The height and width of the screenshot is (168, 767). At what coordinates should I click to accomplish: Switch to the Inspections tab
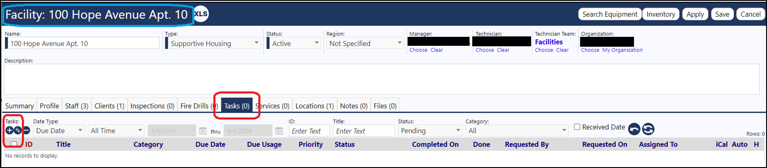(152, 106)
